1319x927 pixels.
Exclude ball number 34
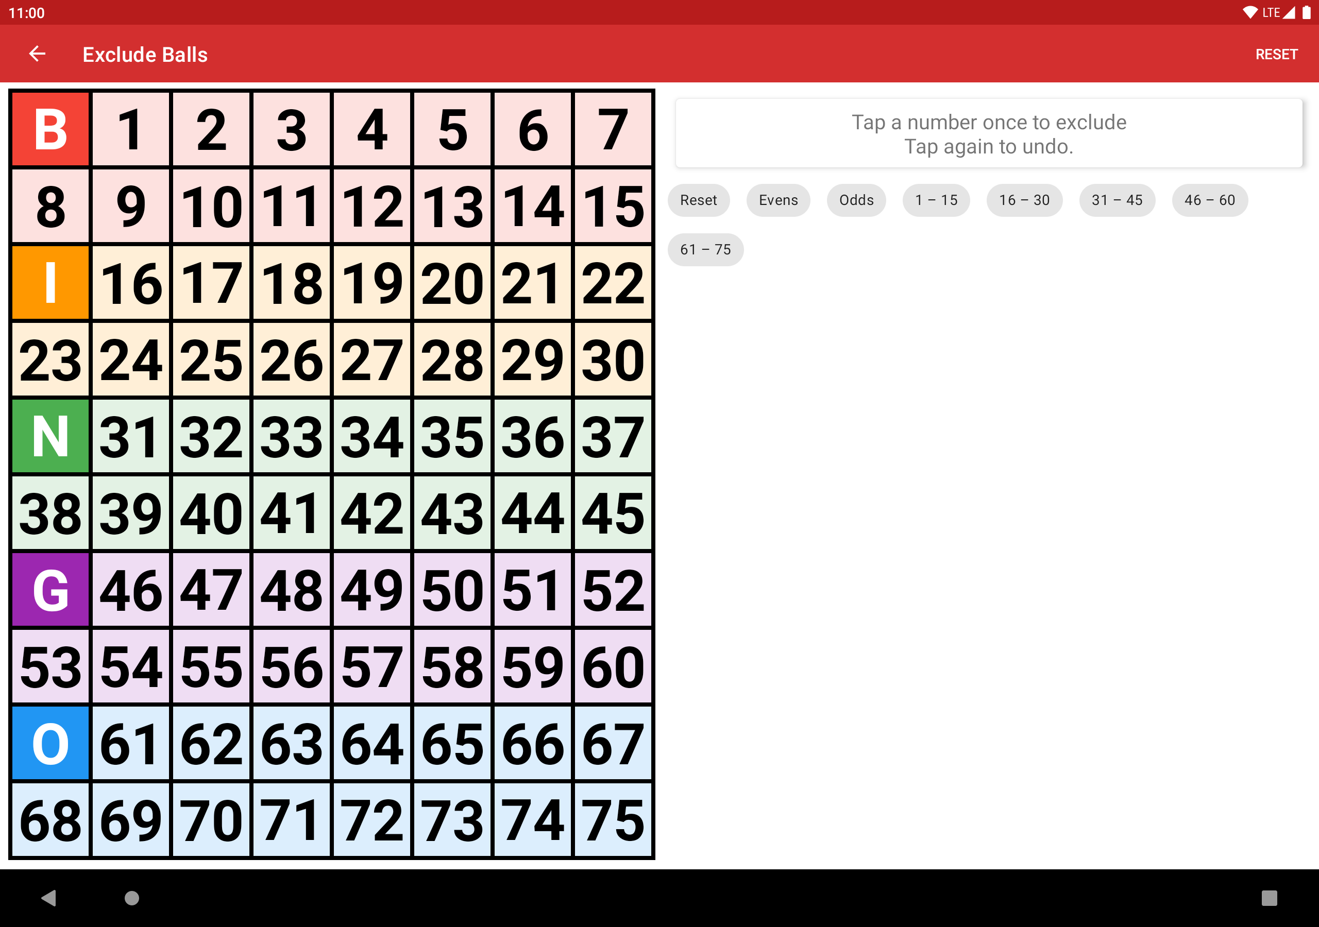click(x=371, y=437)
